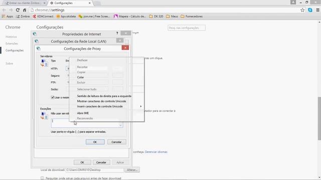Click OK in the Configurações de Proxy dialog
Image resolution: width=321 pixels, height=180 pixels.
pos(95,142)
